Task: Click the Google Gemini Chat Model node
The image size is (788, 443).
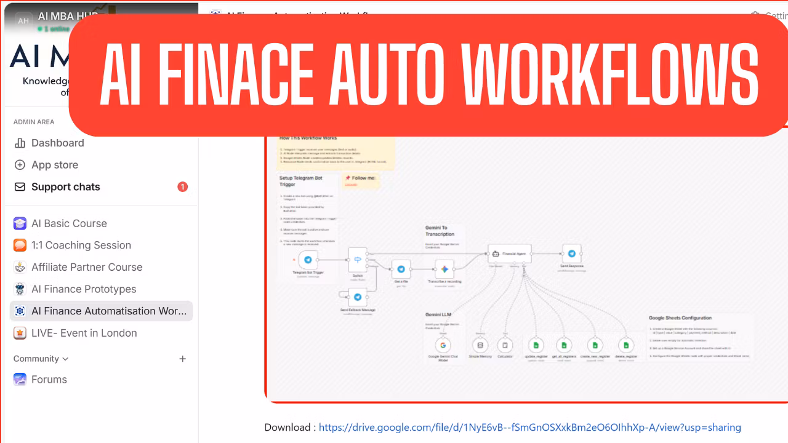Action: click(443, 345)
